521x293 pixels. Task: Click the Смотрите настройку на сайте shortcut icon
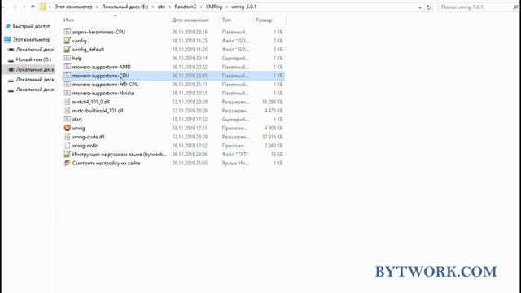[x=67, y=163]
